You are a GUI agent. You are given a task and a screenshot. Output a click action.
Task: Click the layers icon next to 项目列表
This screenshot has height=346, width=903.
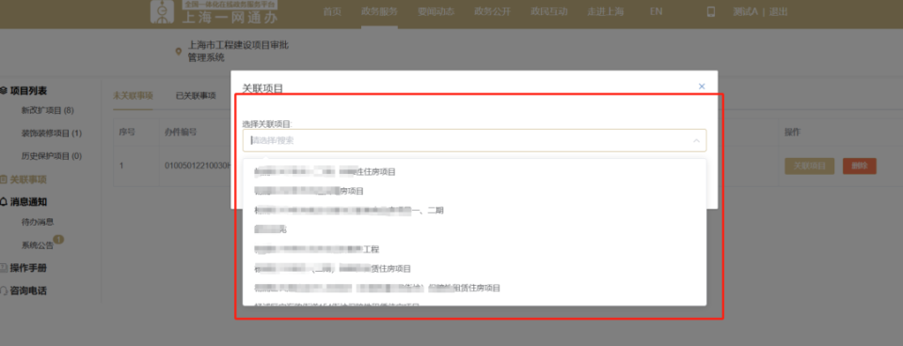tap(4, 90)
